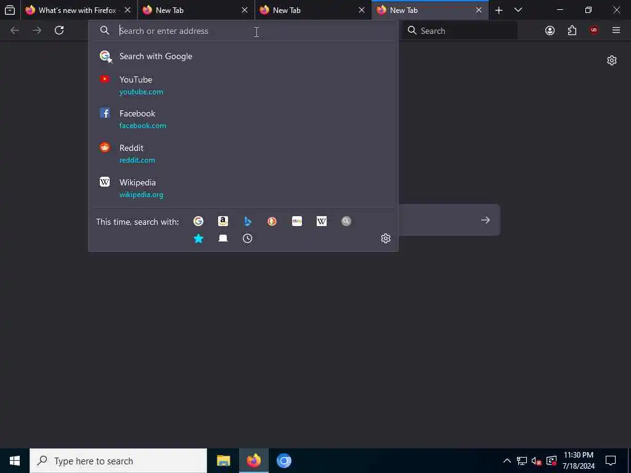This screenshot has height=473, width=631.
Task: Open File Explorer from the taskbar
Action: 223,461
